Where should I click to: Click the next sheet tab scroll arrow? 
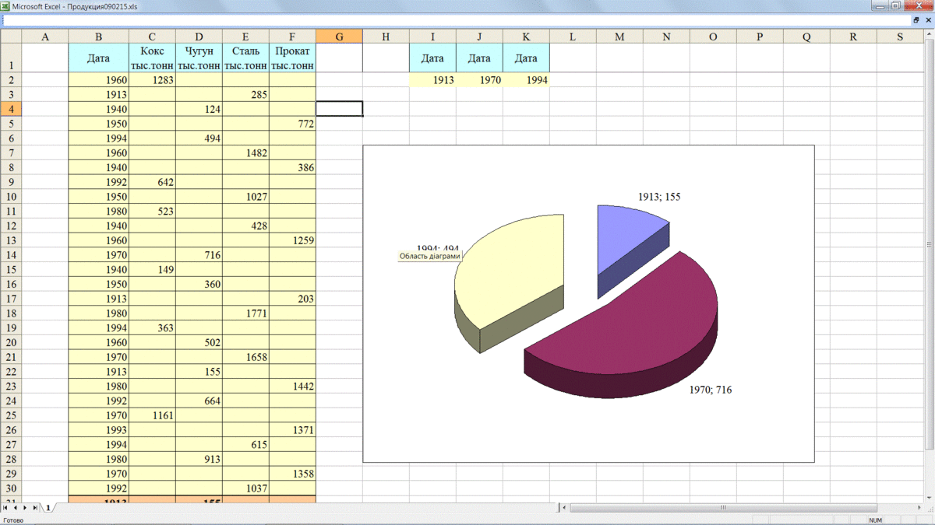[x=26, y=507]
